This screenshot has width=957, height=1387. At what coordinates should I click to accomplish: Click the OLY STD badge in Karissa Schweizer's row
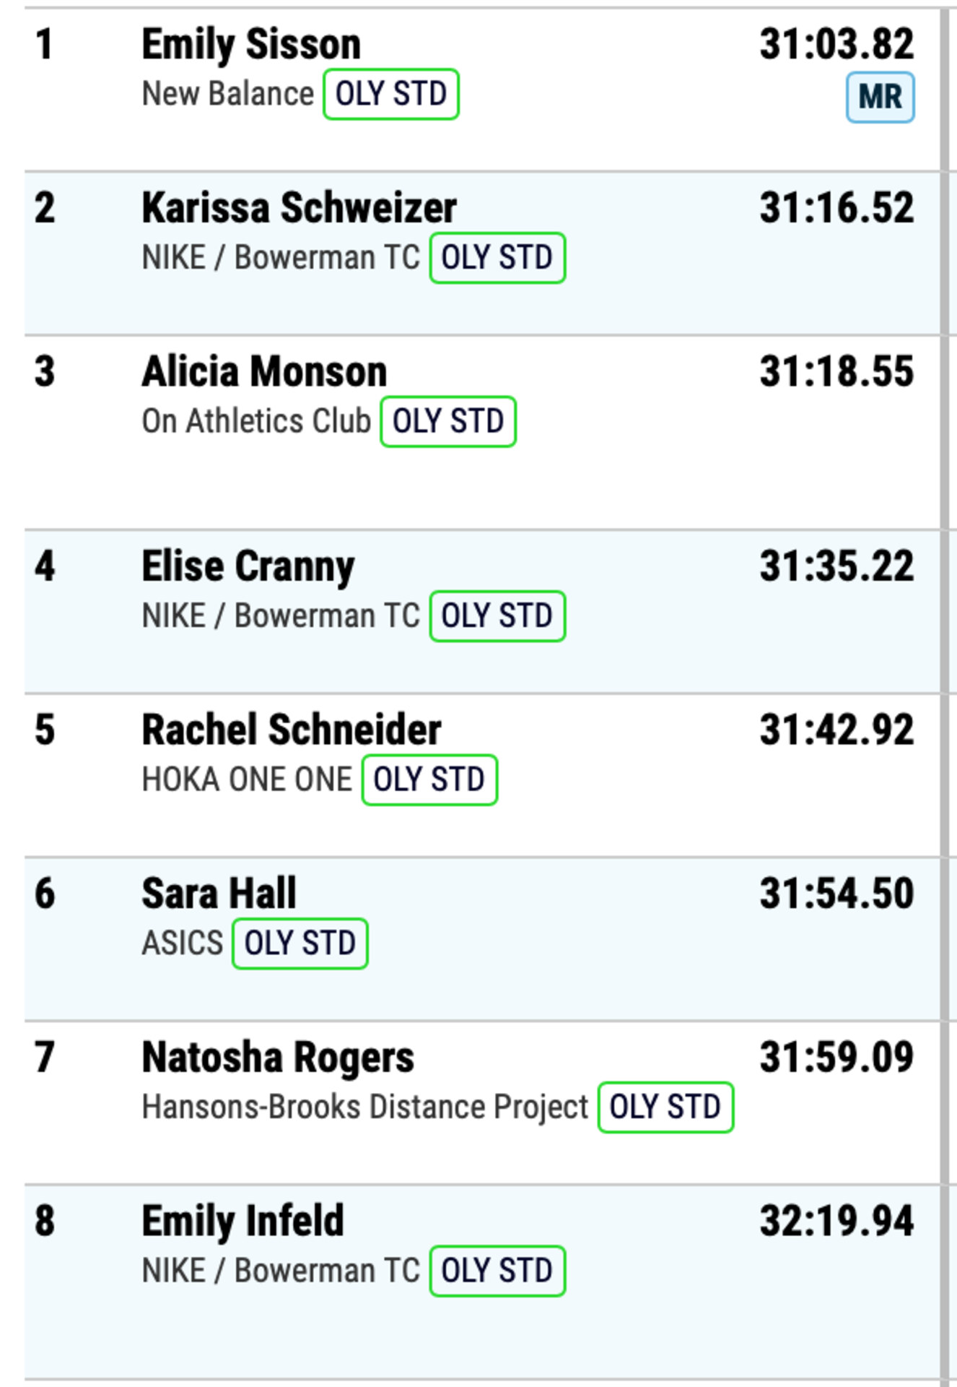497,258
